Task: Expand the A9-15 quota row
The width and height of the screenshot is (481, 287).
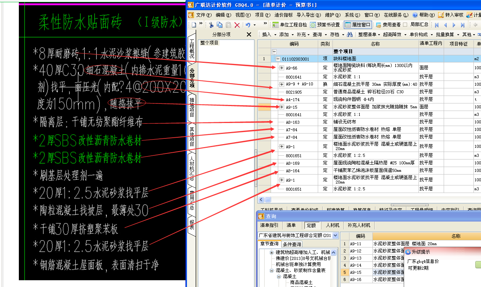Action: (281, 107)
